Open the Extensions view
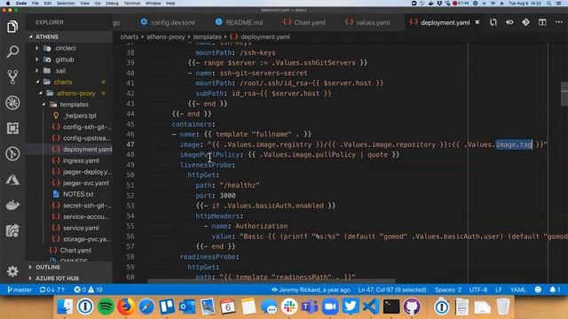This screenshot has width=568, height=319. click(12, 128)
